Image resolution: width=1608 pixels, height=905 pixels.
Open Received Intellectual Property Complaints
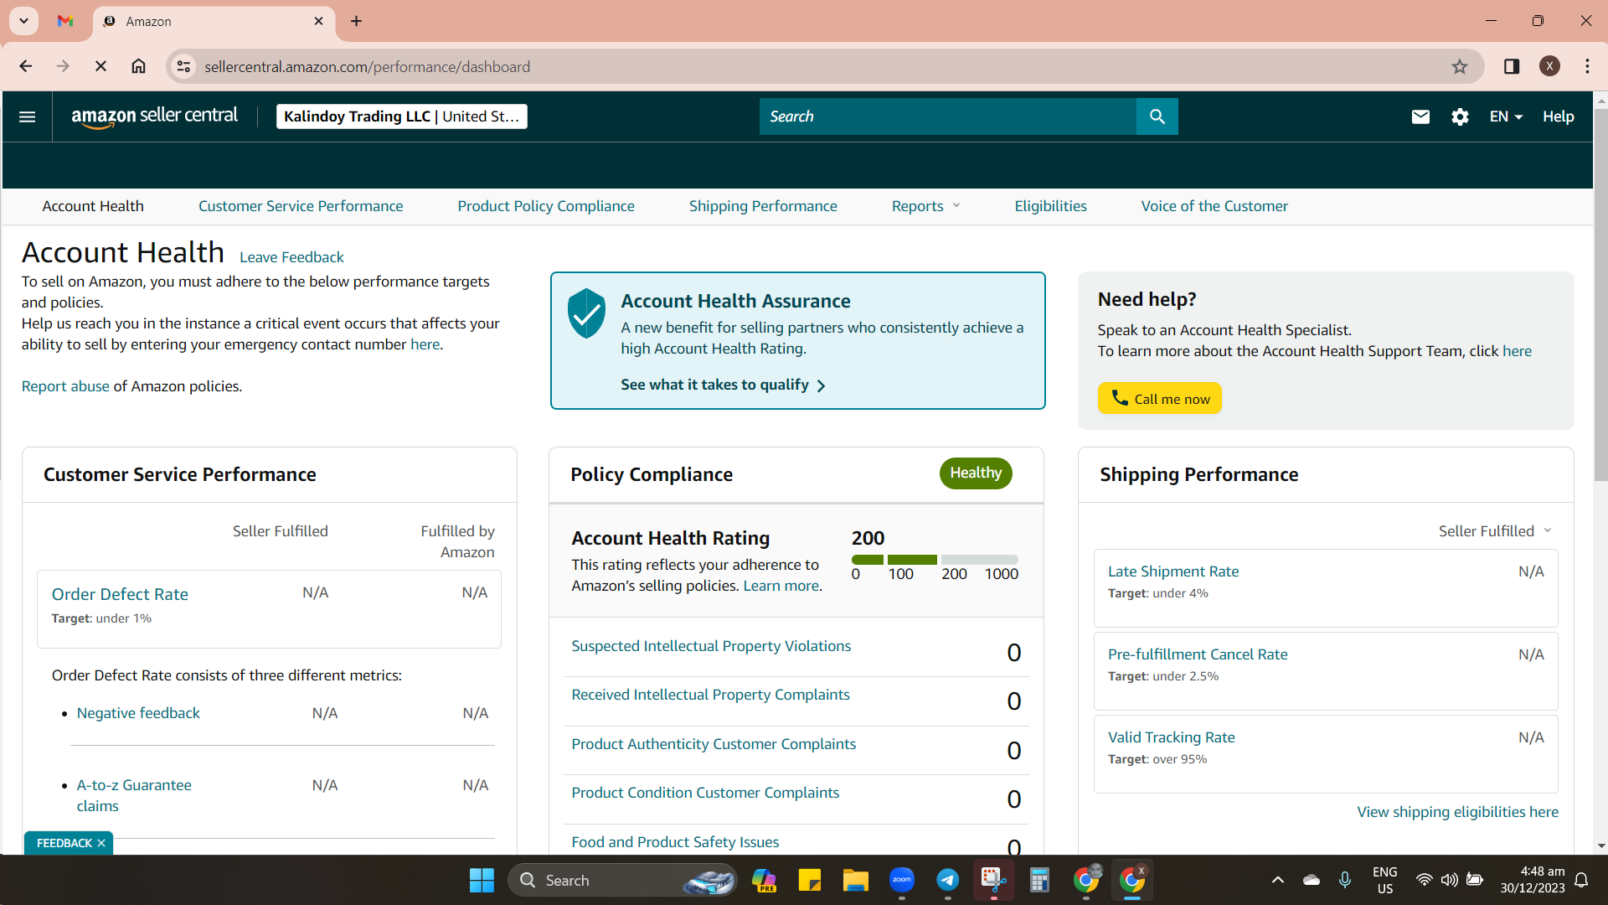point(710,695)
